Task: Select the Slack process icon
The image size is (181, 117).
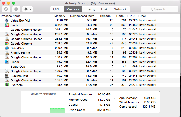Action: coord(7,25)
